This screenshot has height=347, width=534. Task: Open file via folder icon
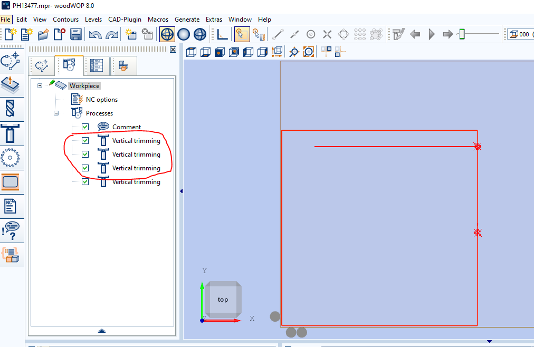[x=43, y=34]
